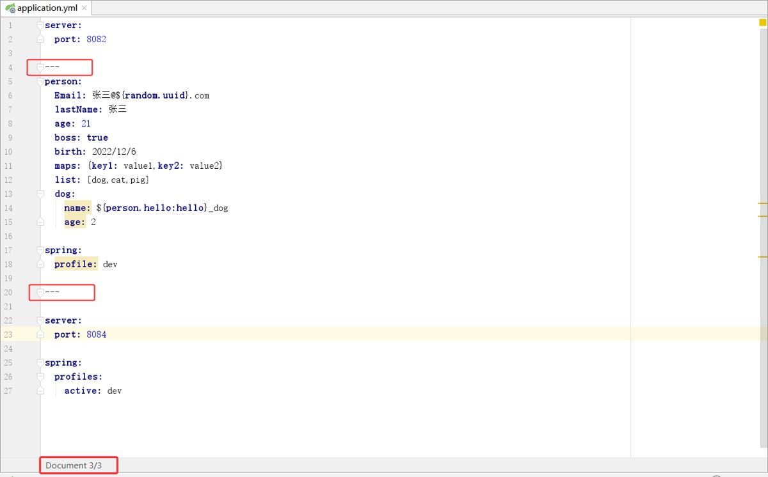This screenshot has height=477, width=768.
Task: Click the 'dev' value on line 27
Action: pos(115,391)
